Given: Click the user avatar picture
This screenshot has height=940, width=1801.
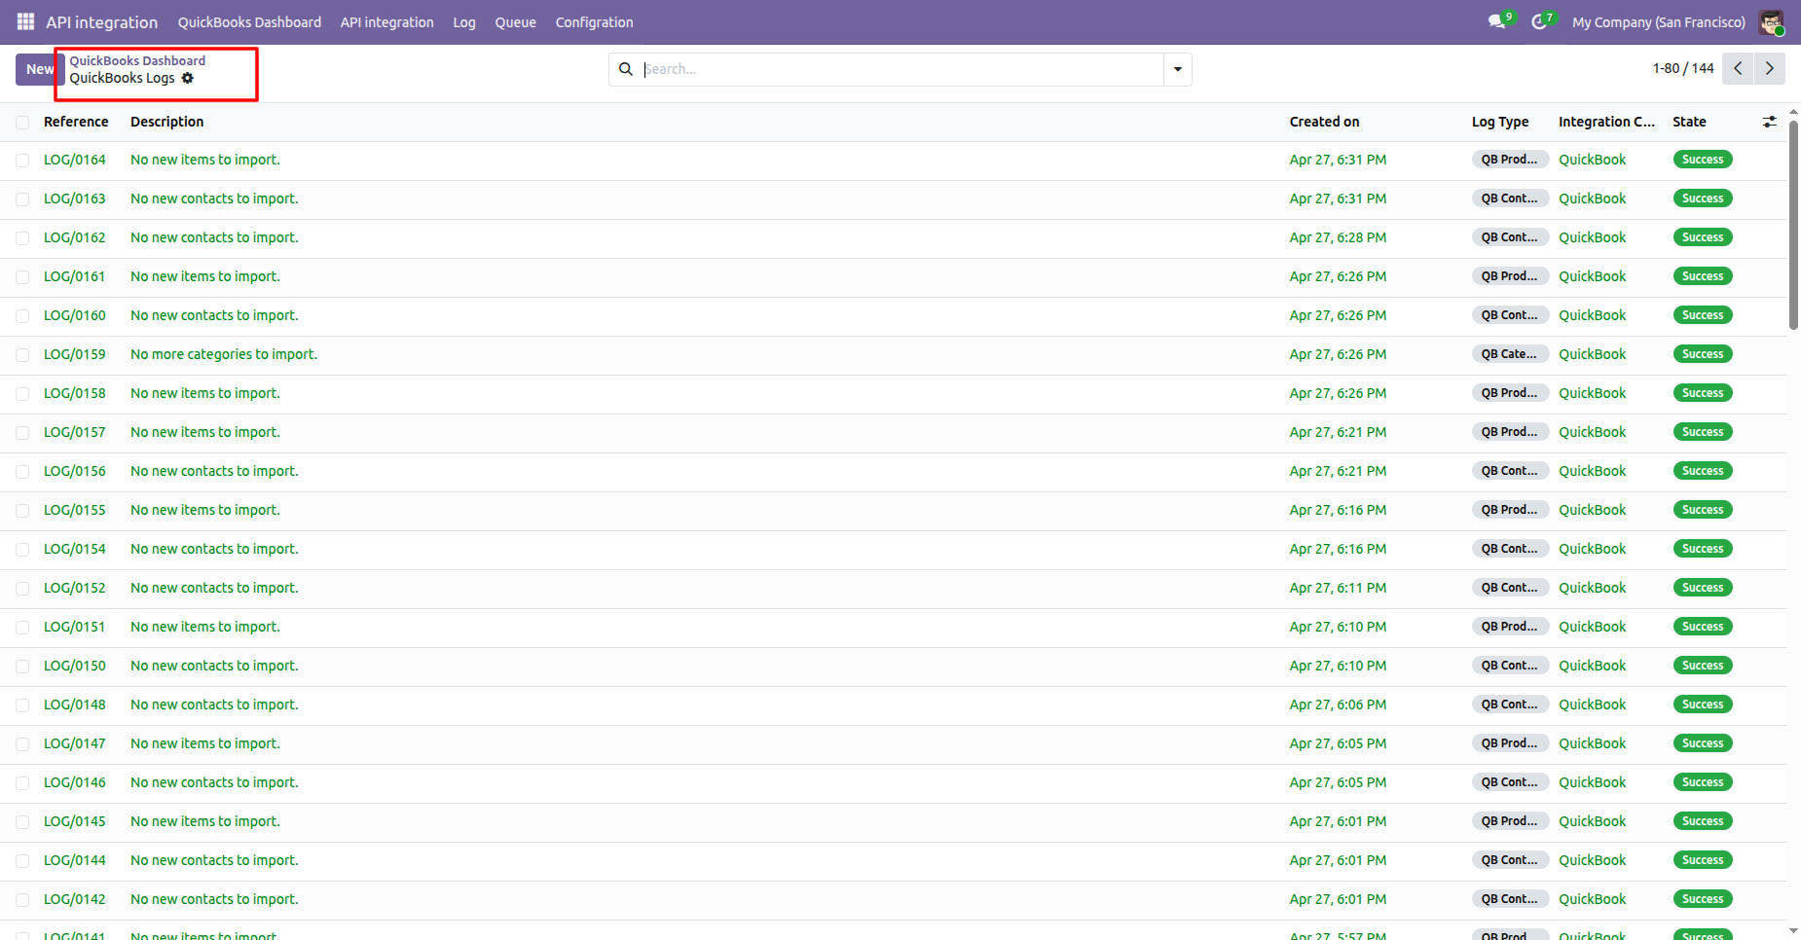Looking at the screenshot, I should (1771, 21).
